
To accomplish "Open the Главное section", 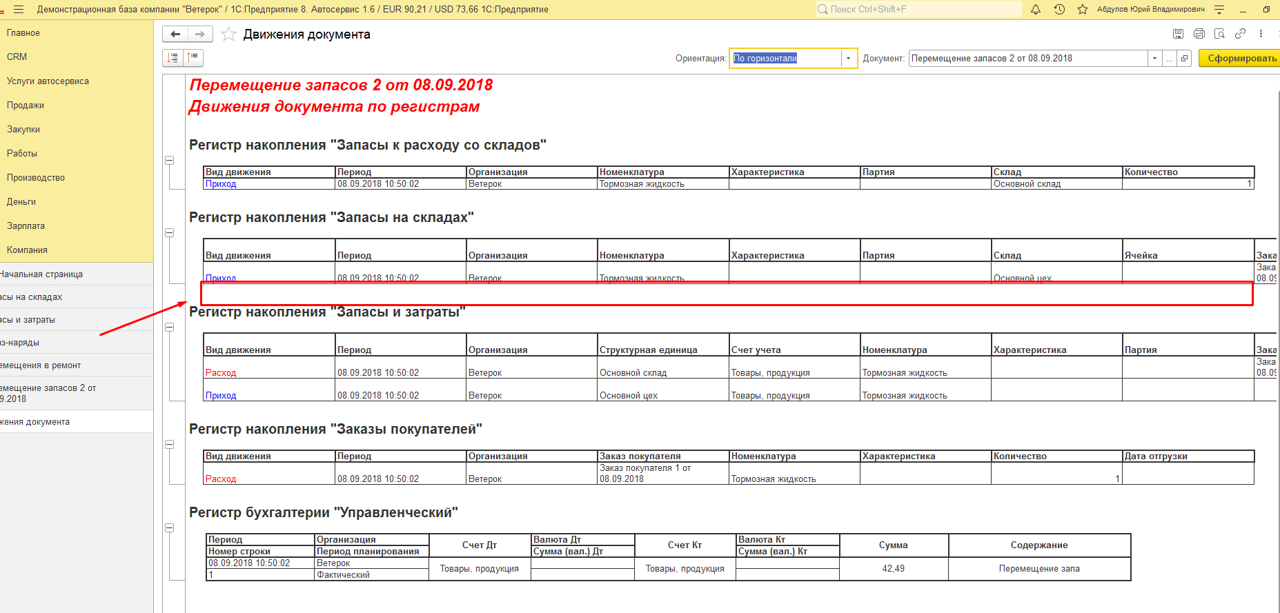I will point(23,33).
